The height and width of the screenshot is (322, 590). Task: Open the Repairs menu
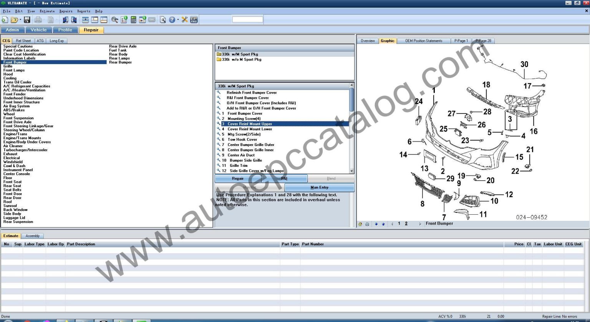[66, 11]
